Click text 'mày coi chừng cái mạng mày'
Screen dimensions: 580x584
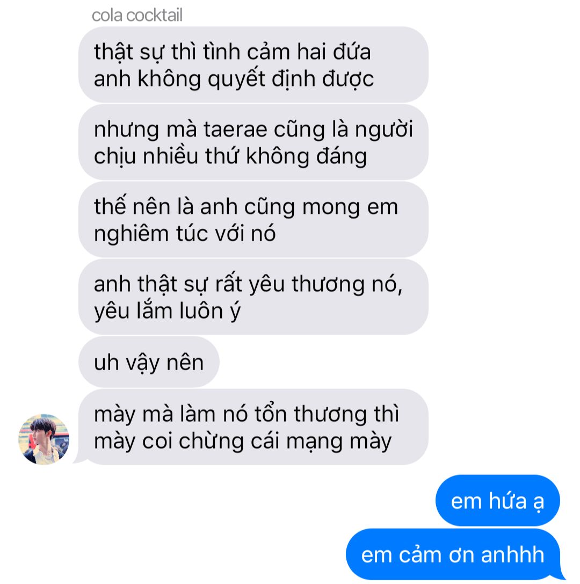pos(243,442)
